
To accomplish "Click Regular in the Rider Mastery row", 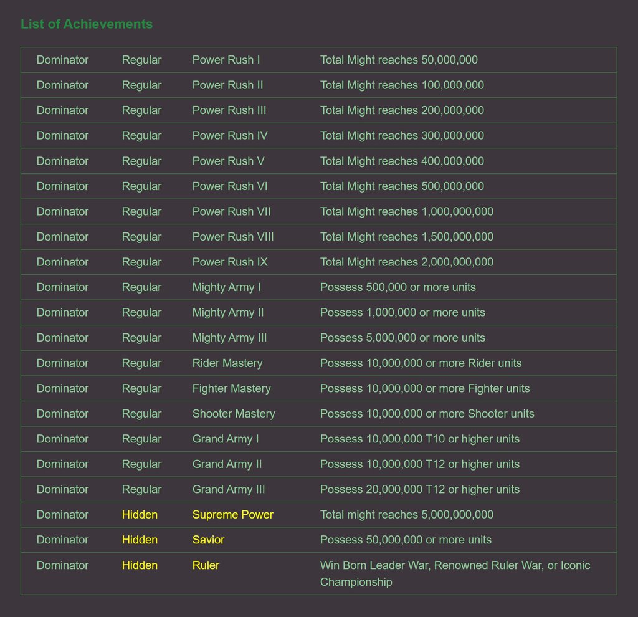I will pyautogui.click(x=141, y=364).
